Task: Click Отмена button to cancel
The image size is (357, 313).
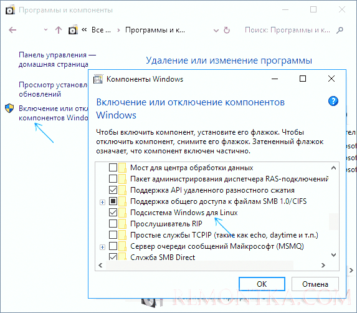Action: point(315,284)
